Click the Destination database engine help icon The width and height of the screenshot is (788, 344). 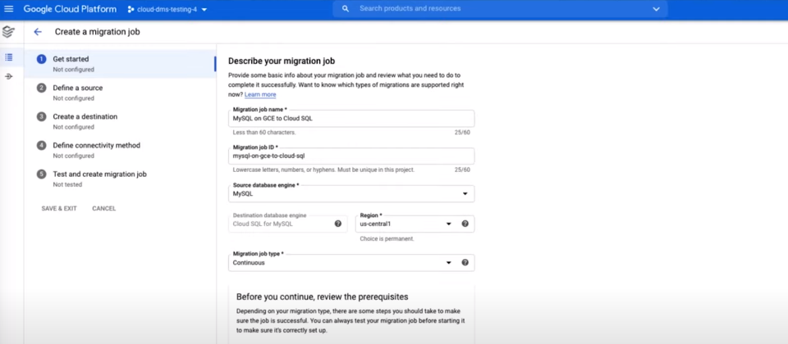coord(338,224)
